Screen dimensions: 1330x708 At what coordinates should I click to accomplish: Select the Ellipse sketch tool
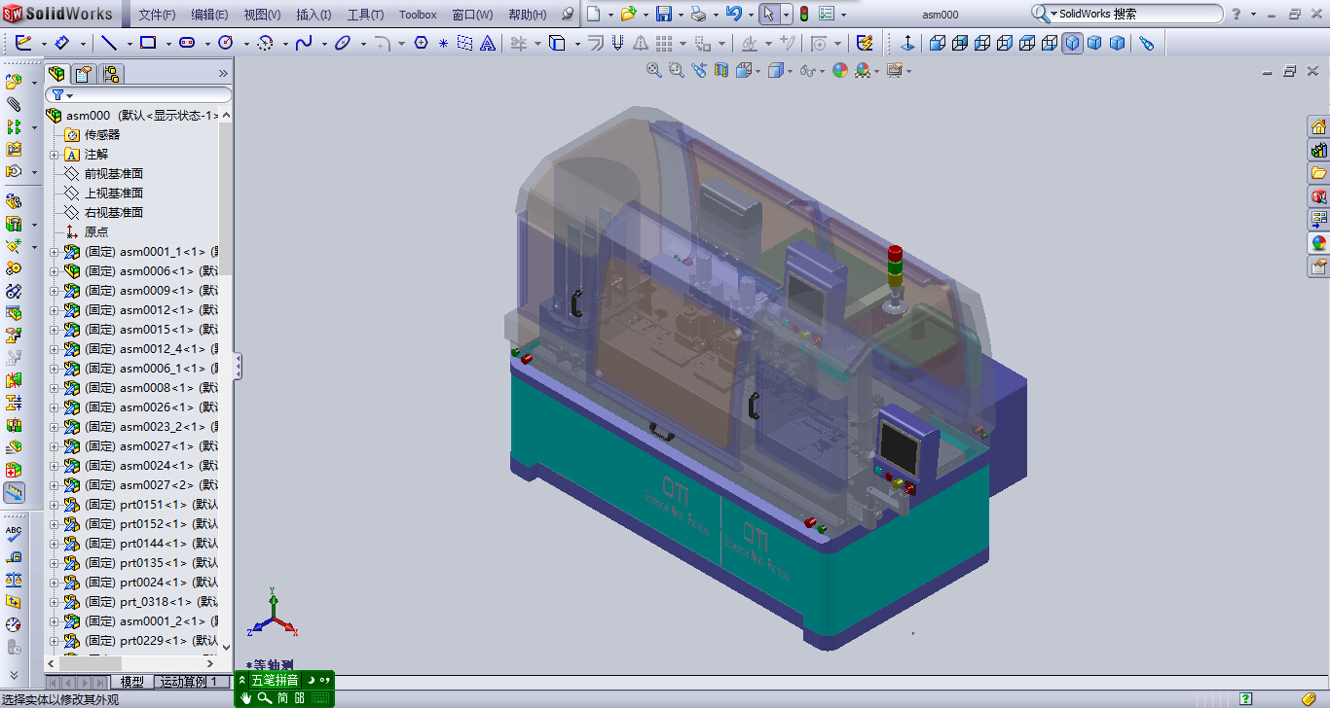coord(343,43)
